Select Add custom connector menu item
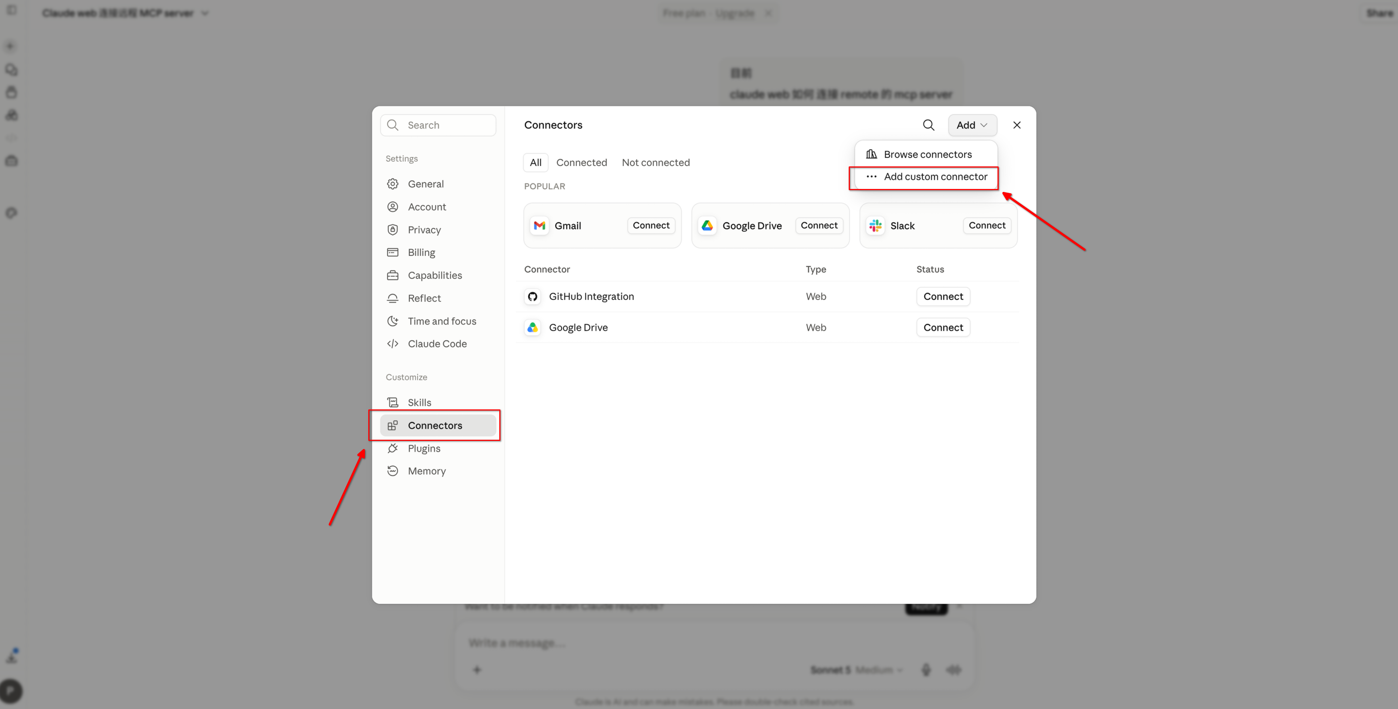This screenshot has height=709, width=1398. (926, 177)
